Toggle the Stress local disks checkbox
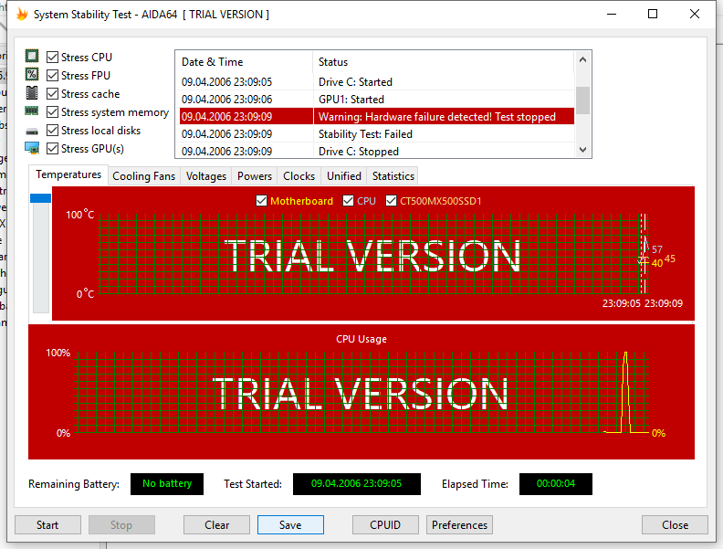 click(53, 130)
